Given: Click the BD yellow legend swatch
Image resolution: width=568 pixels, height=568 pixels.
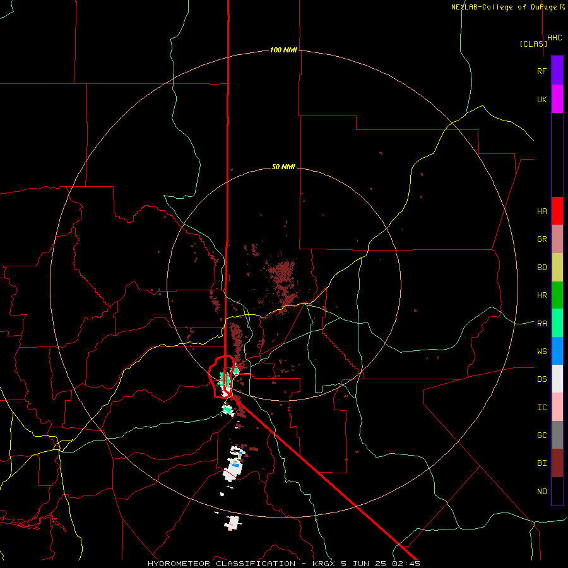Looking at the screenshot, I should (557, 268).
